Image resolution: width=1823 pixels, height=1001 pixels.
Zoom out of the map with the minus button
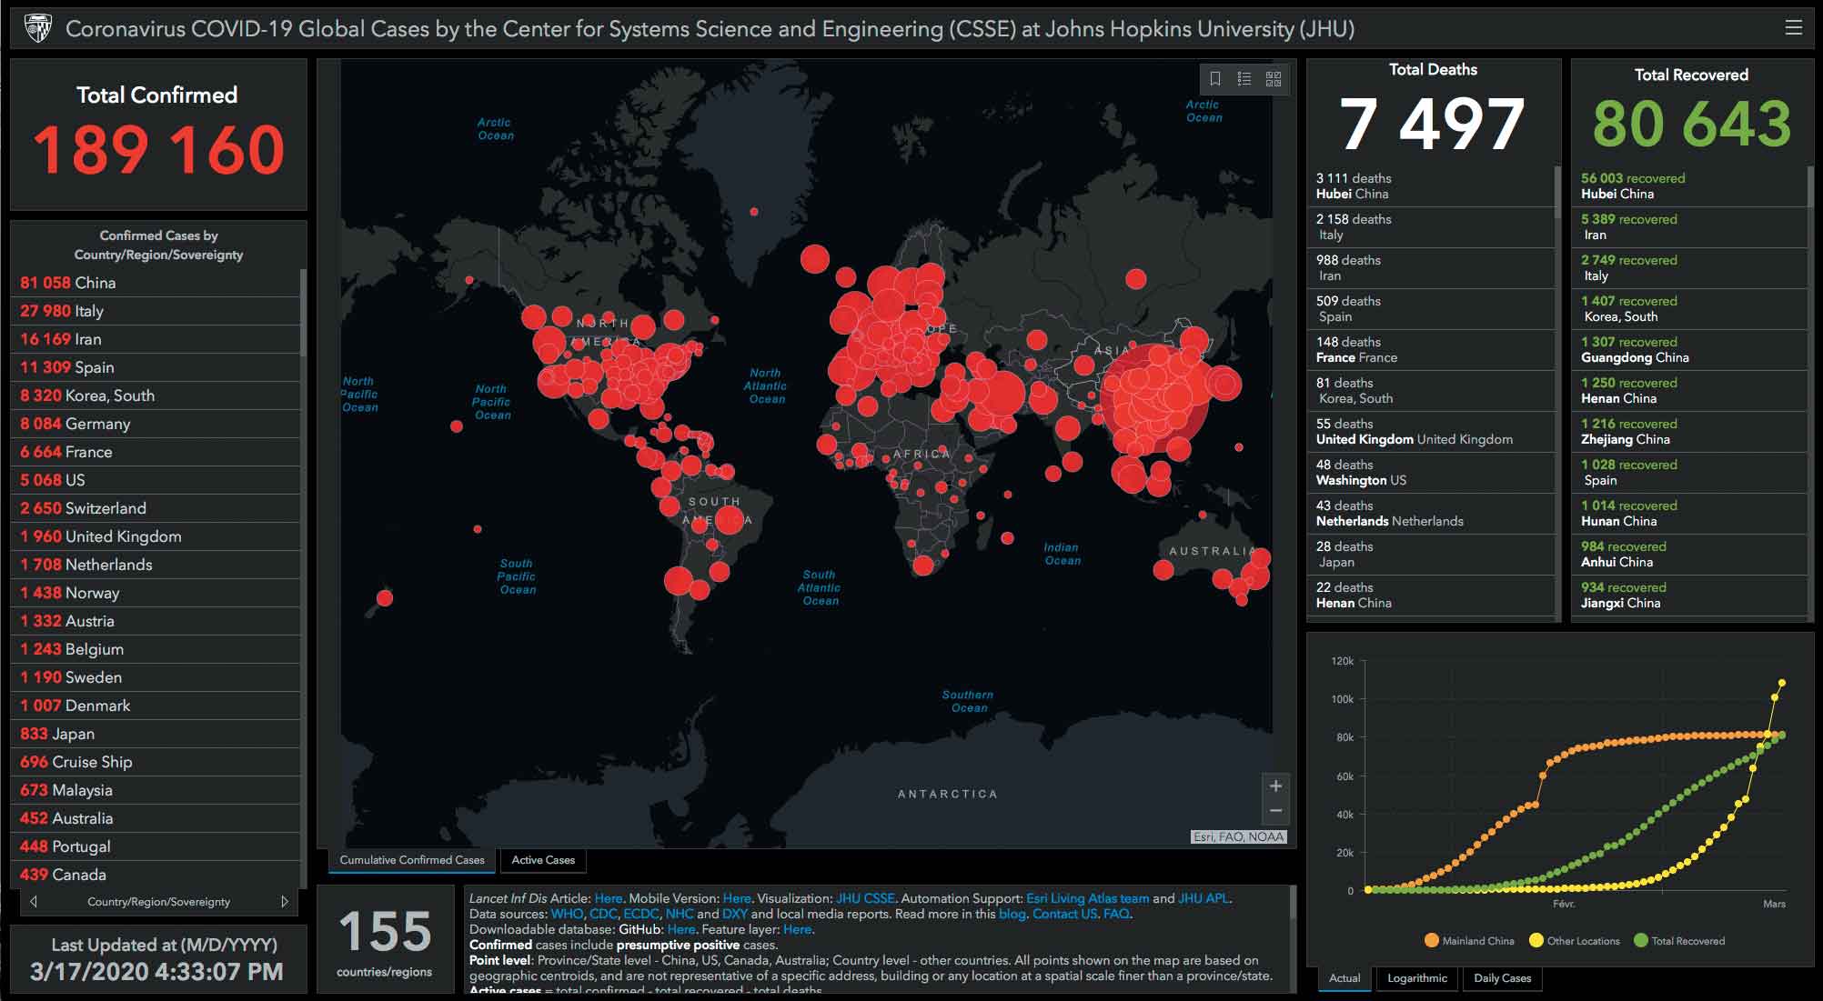click(1275, 810)
